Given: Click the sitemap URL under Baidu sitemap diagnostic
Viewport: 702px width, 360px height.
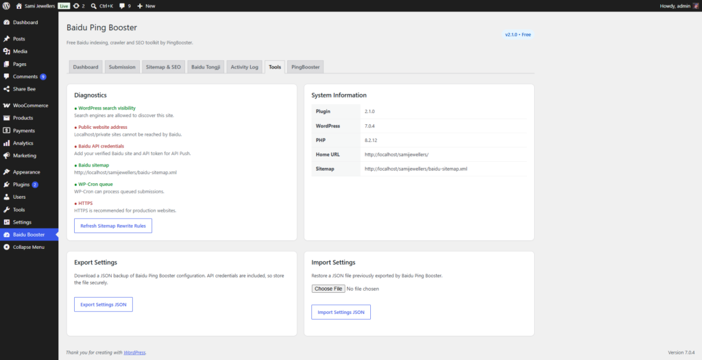Looking at the screenshot, I should (125, 172).
